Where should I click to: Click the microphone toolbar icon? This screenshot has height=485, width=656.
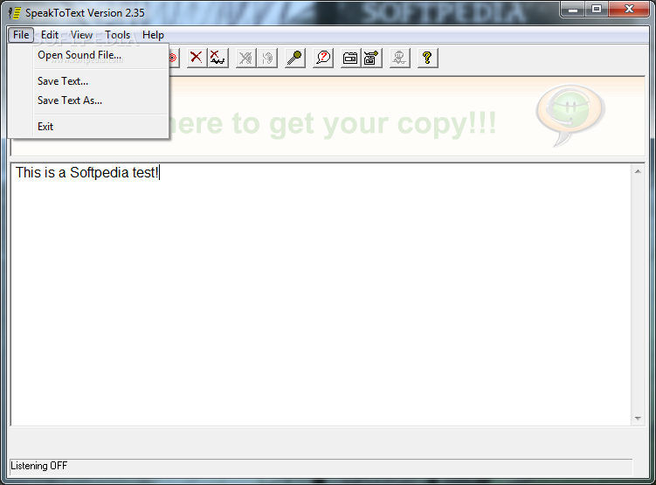[x=295, y=58]
